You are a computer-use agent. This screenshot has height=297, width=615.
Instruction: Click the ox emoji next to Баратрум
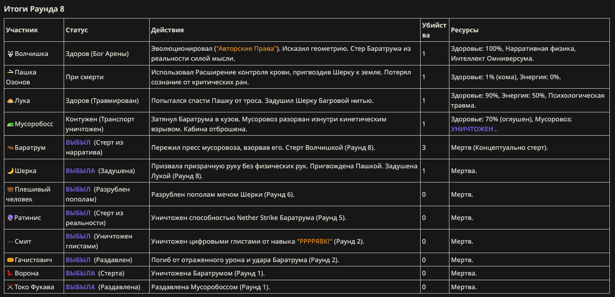(x=10, y=148)
